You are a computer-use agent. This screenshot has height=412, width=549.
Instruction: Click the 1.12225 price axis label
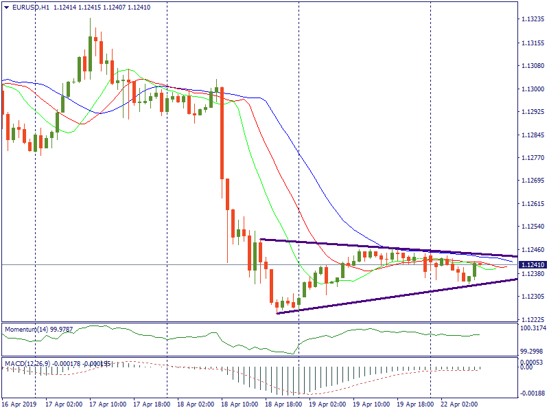[533, 320]
